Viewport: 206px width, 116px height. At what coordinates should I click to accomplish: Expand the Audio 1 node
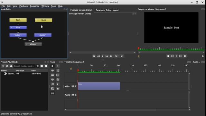36,35
